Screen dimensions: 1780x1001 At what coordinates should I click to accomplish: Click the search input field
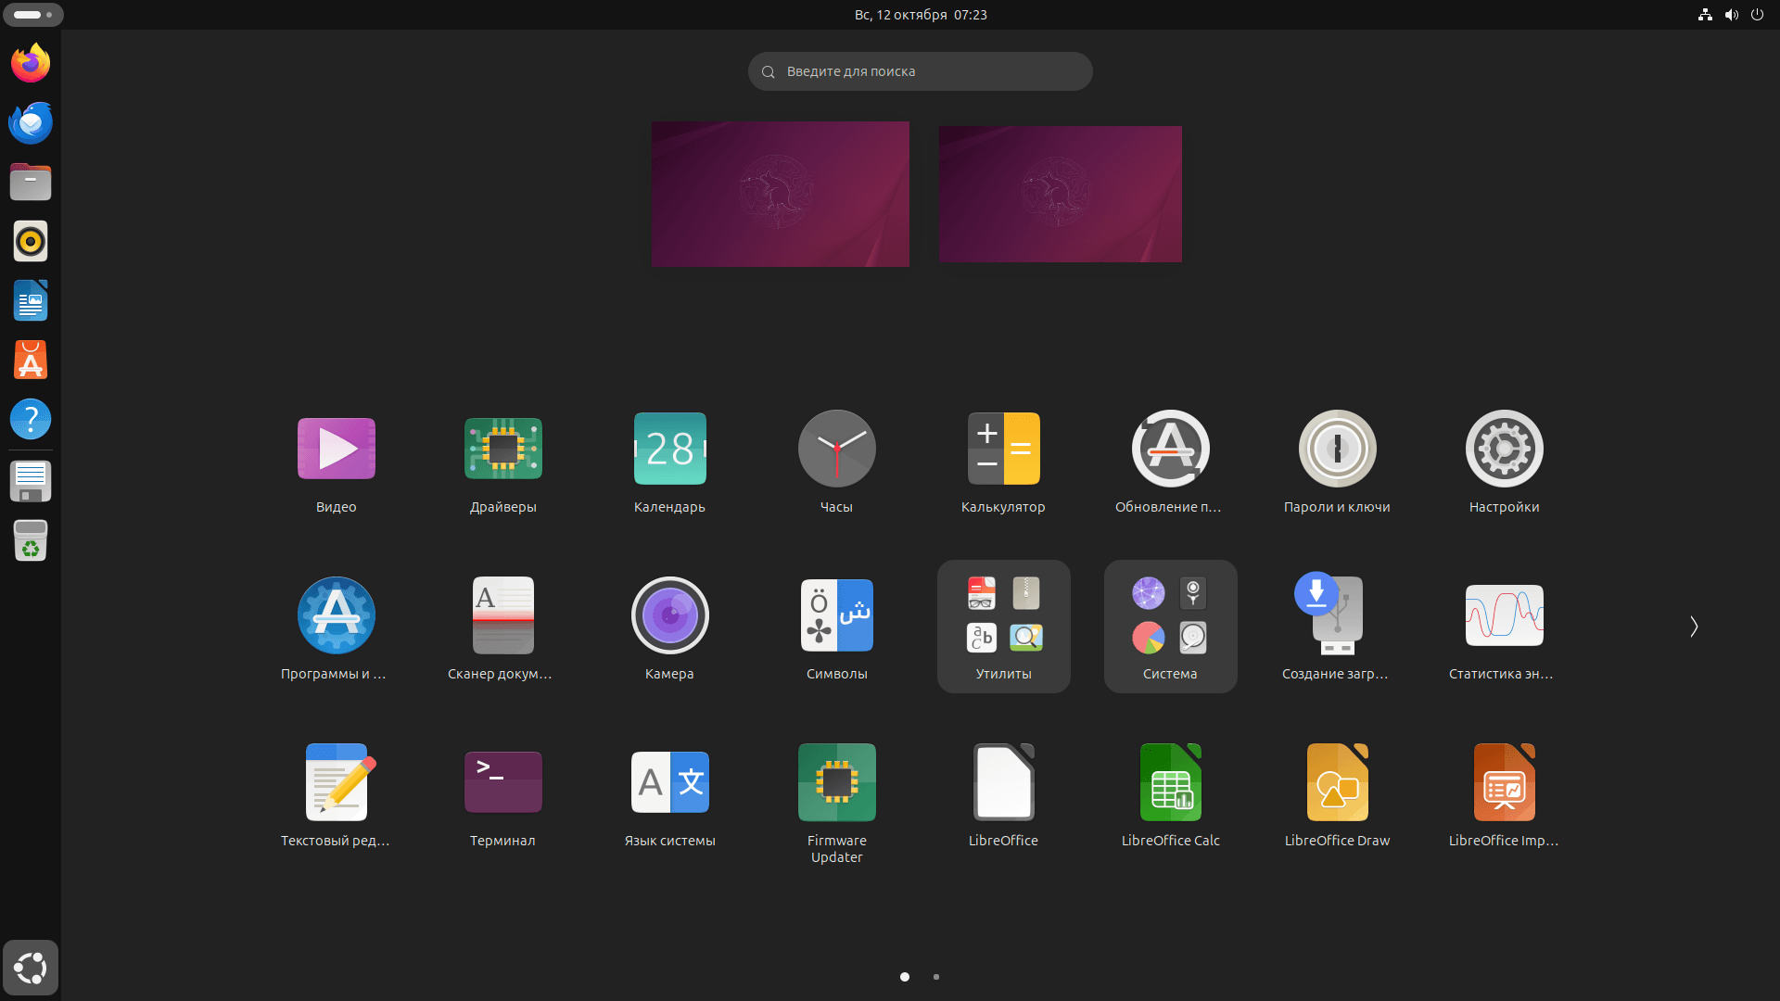point(920,71)
